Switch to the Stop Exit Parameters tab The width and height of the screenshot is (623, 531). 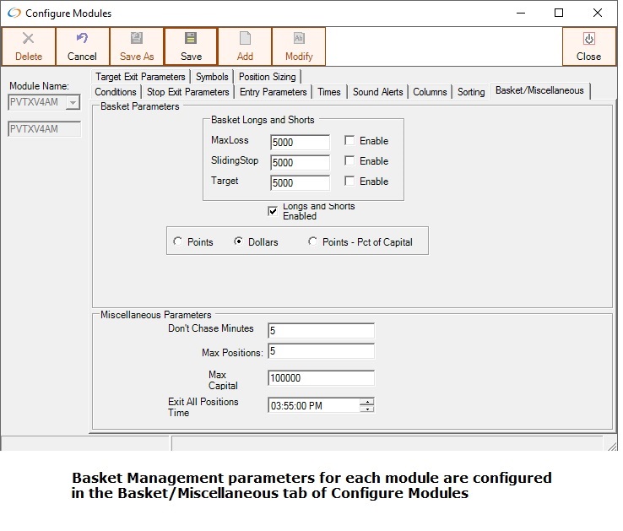[x=187, y=92]
